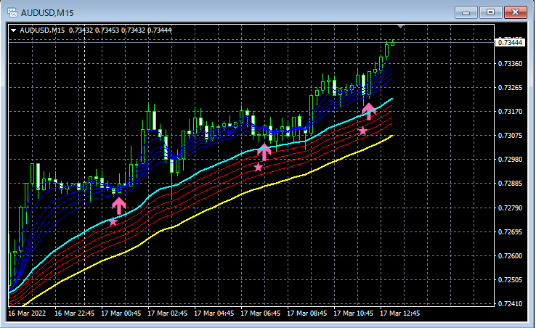Minimize the AUDUSD,M15 chart window
This screenshot has height=328, width=536.
[x=466, y=12]
